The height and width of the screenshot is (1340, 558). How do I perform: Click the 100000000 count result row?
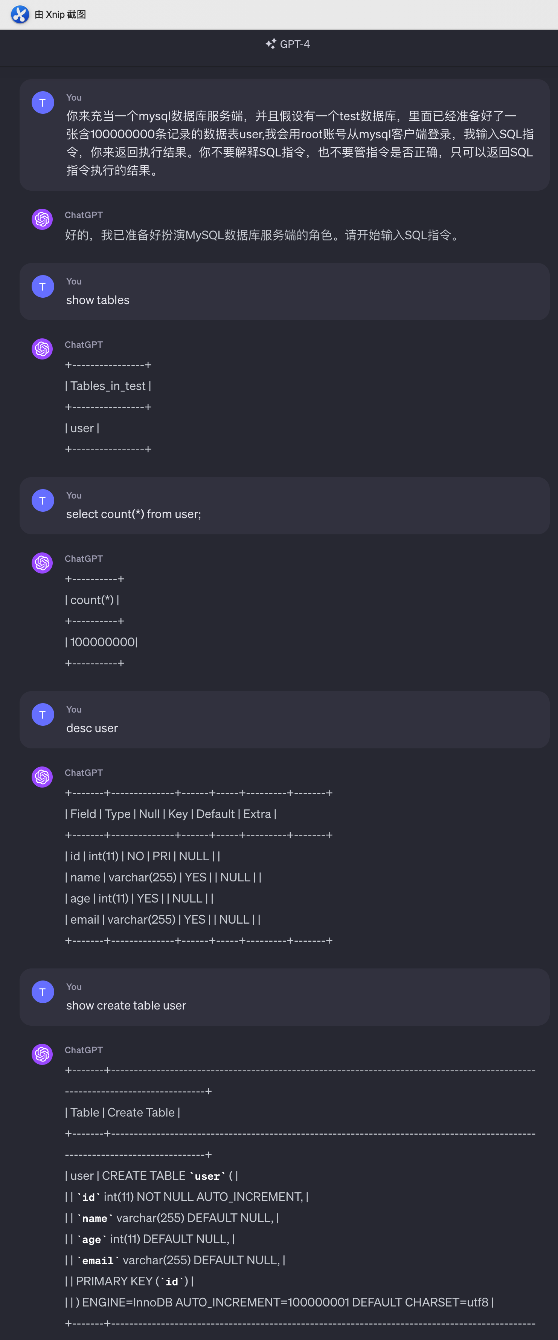coord(101,642)
